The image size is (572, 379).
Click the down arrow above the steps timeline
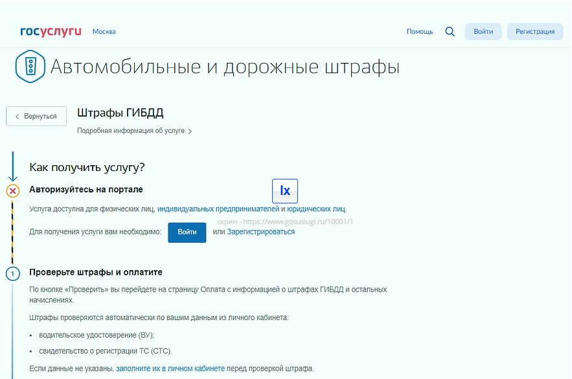pyautogui.click(x=12, y=168)
